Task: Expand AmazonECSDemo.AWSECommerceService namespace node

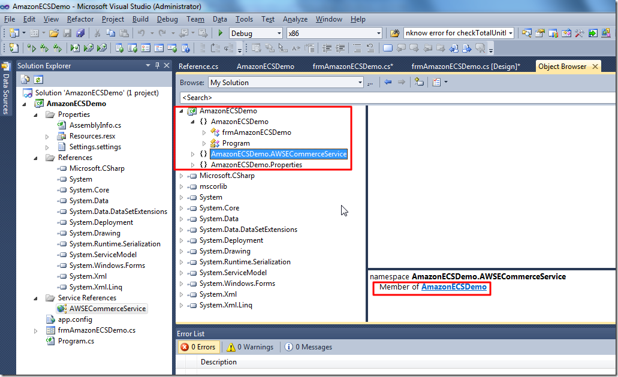Action: (193, 154)
